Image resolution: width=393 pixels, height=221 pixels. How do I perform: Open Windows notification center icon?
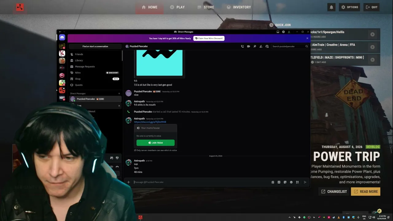(x=389, y=217)
